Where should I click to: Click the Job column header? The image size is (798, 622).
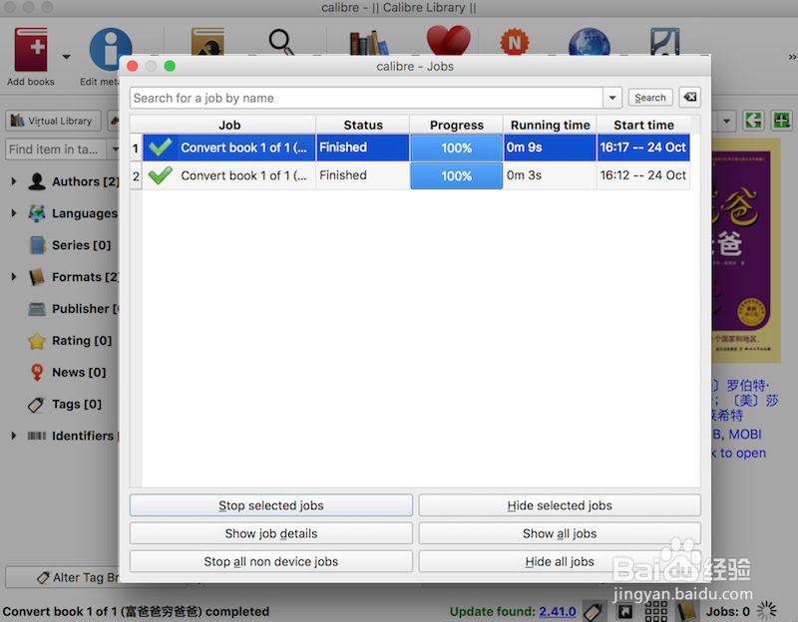(229, 125)
